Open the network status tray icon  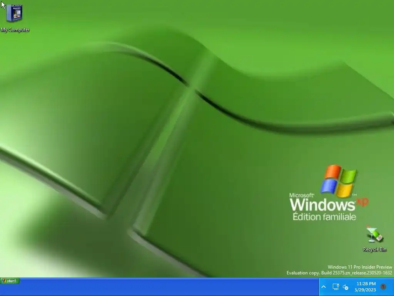click(x=336, y=287)
